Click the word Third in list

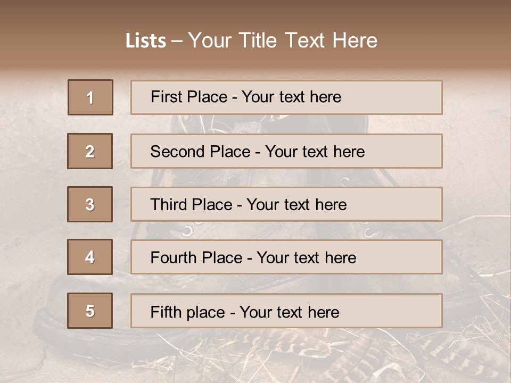tap(169, 204)
